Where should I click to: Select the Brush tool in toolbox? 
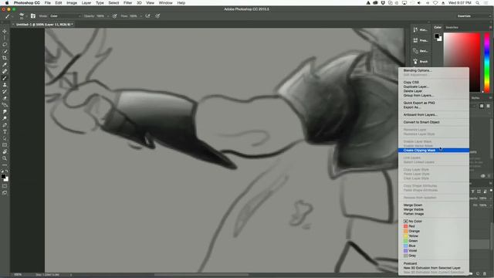pyautogui.click(x=5, y=78)
